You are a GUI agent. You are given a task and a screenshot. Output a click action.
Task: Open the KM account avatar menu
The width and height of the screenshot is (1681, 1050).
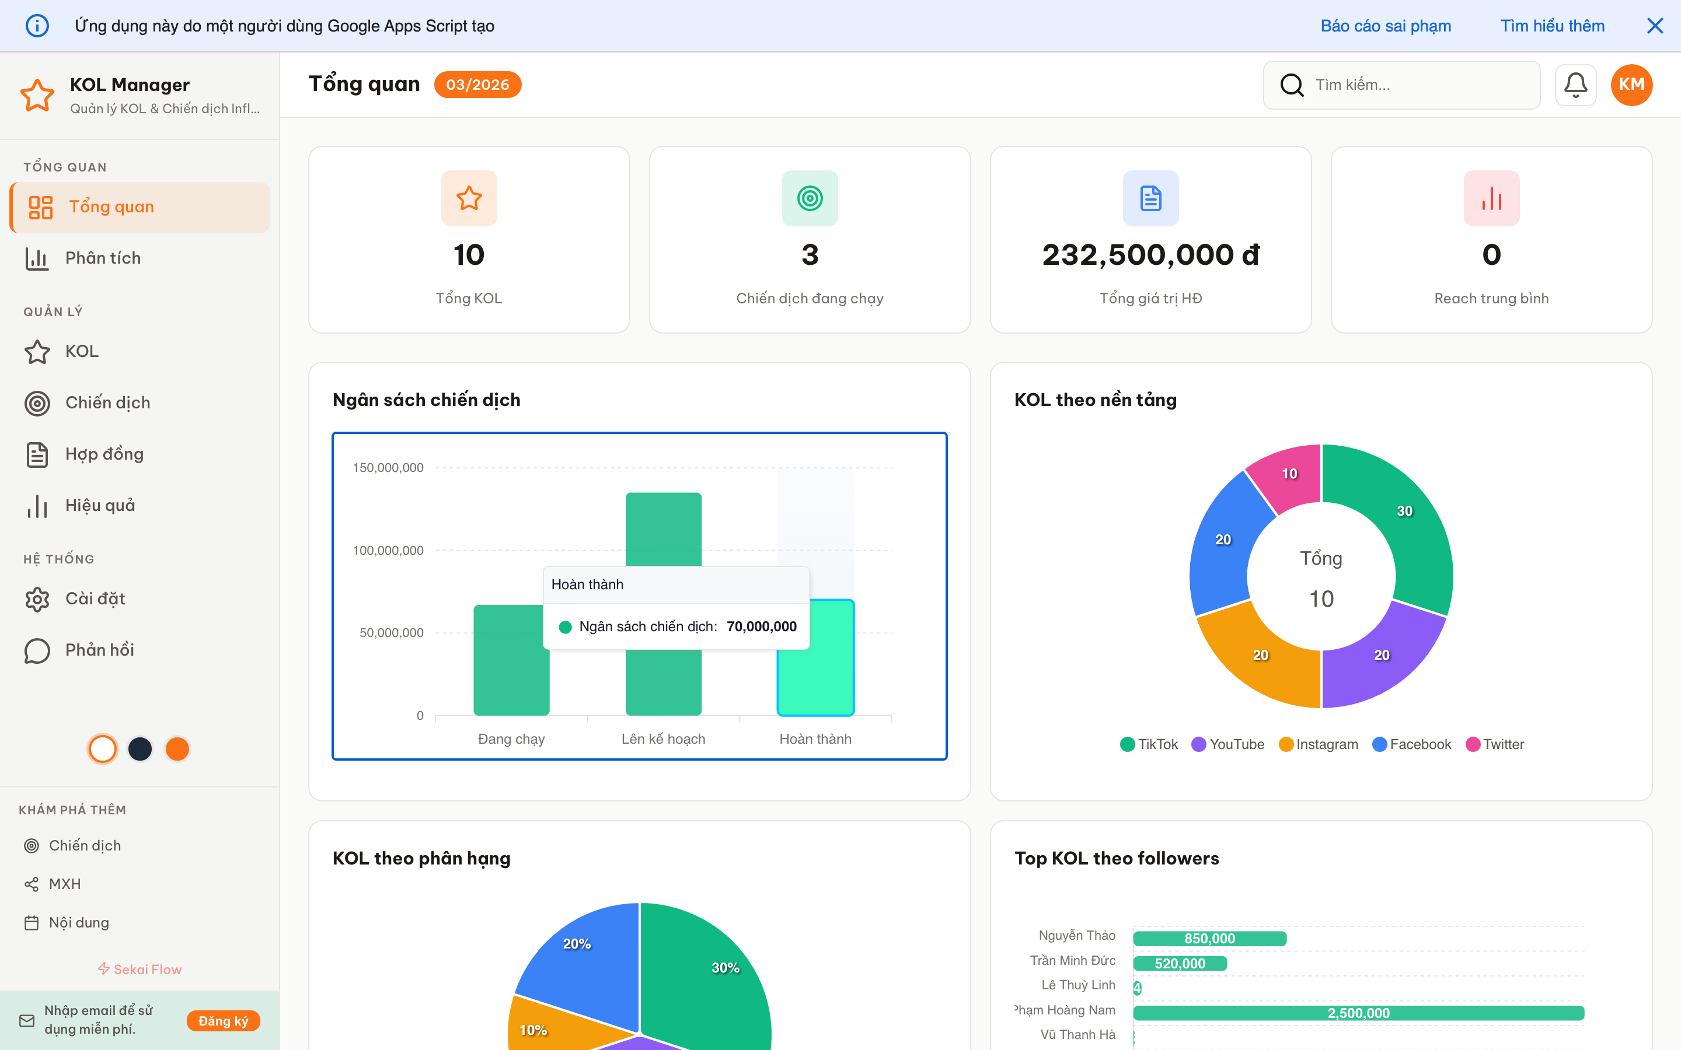[1632, 84]
